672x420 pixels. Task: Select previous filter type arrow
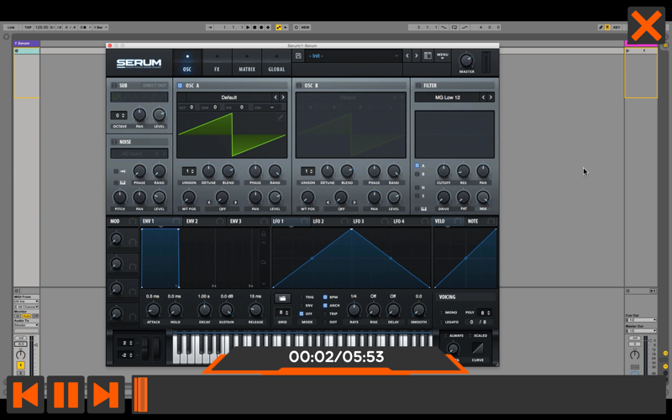(483, 97)
